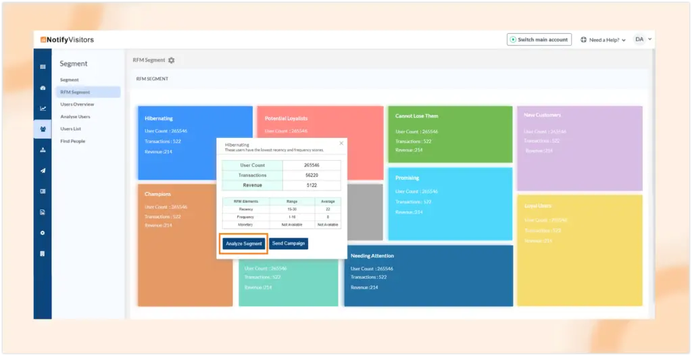
Task: Open the apps grid icon in sidebar
Action: pyautogui.click(x=43, y=67)
